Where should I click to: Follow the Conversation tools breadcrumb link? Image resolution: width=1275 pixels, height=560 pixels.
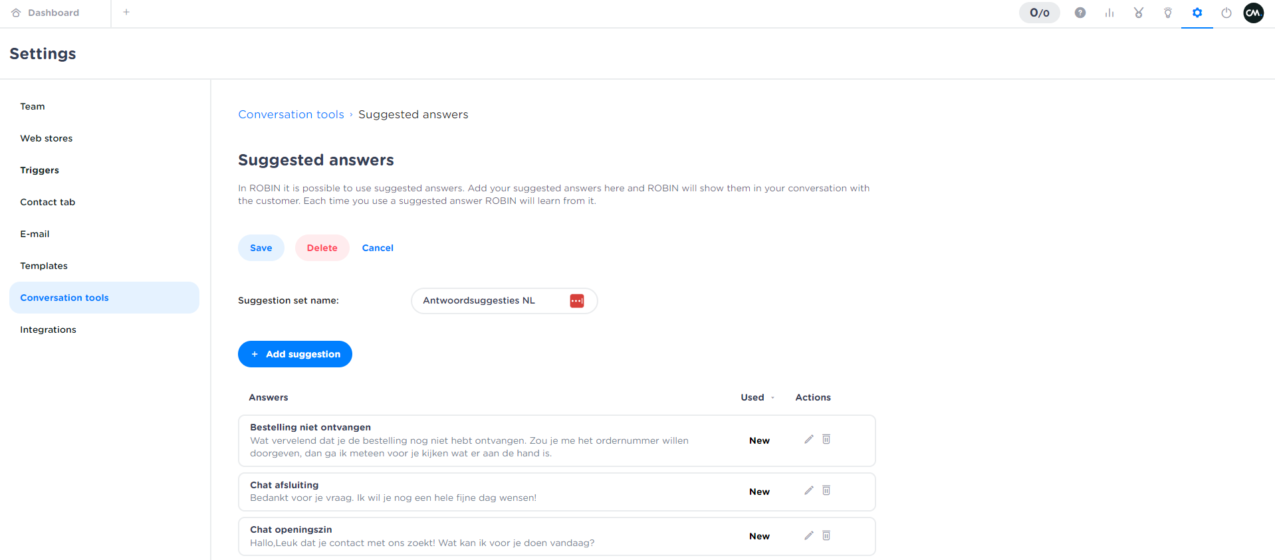(291, 114)
